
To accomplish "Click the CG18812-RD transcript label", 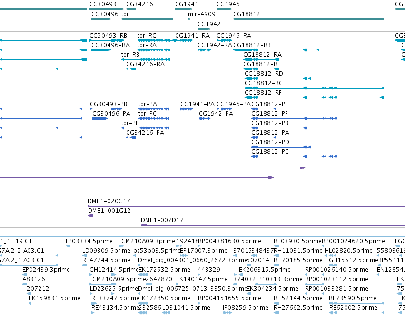I will (264, 73).
